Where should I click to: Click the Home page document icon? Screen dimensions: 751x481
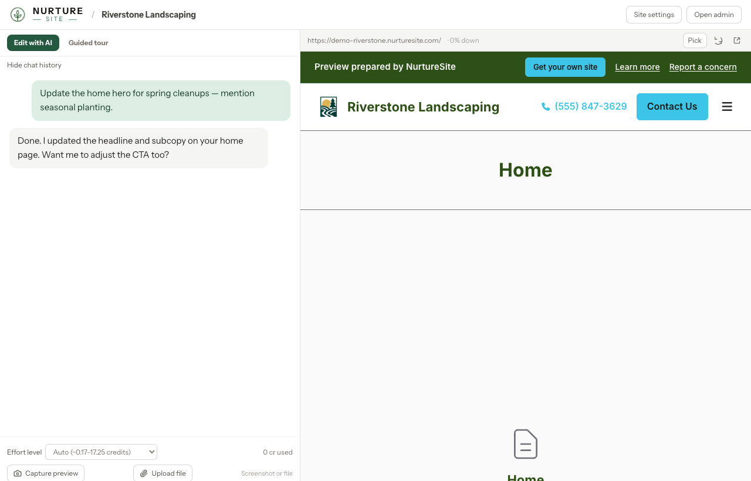526,444
